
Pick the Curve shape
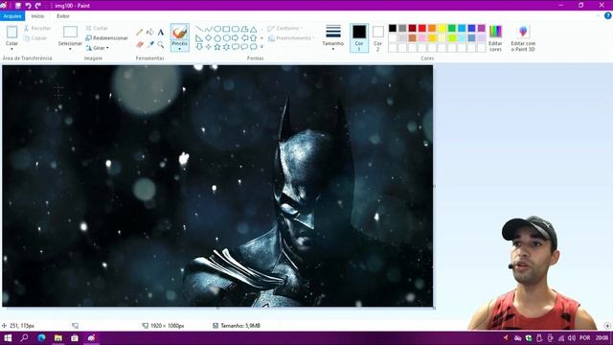pos(209,30)
